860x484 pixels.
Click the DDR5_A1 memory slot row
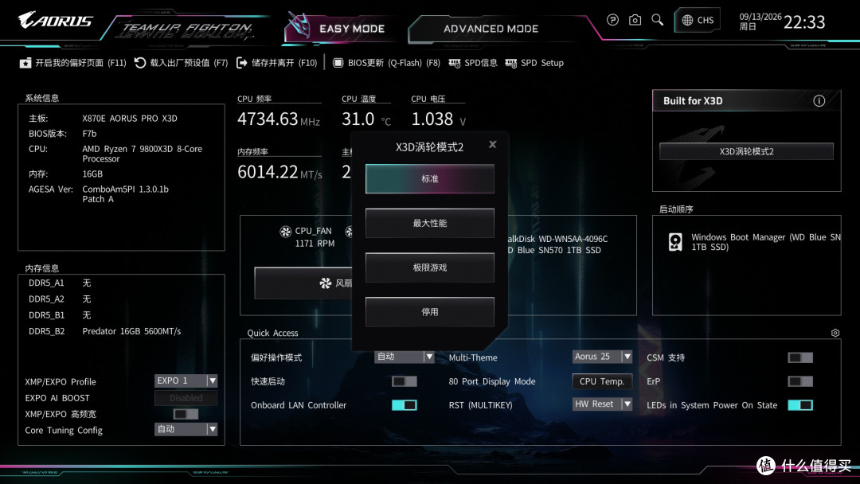[60, 283]
